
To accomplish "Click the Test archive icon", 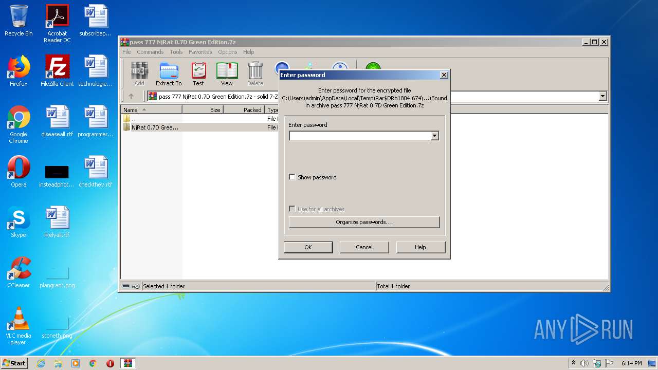I will [x=198, y=74].
